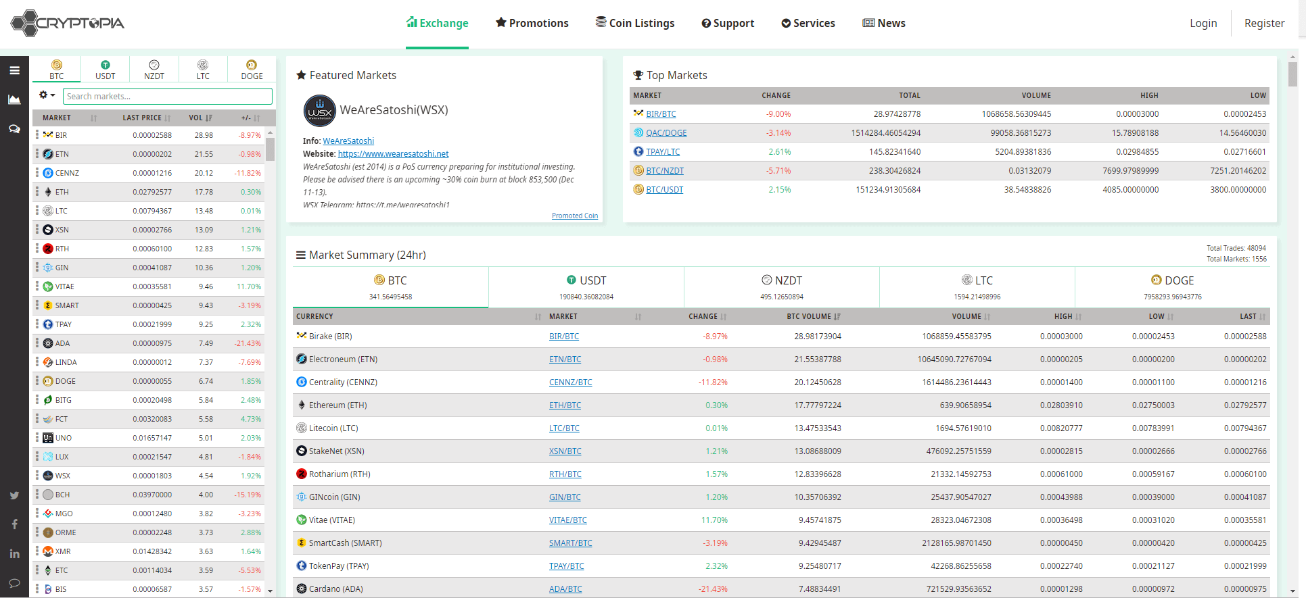
Task: Select the NZDT base market tab in sidebar
Action: (x=154, y=70)
